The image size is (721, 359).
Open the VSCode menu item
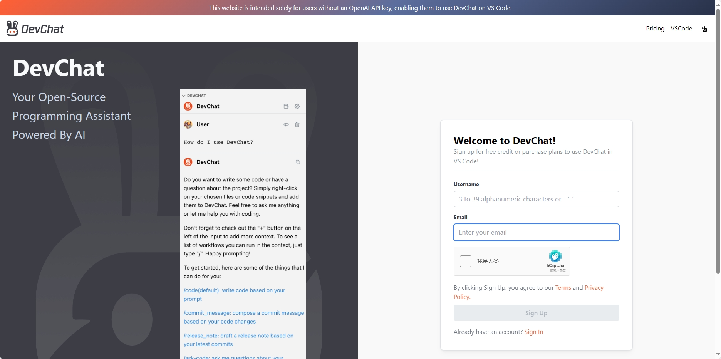coord(681,28)
